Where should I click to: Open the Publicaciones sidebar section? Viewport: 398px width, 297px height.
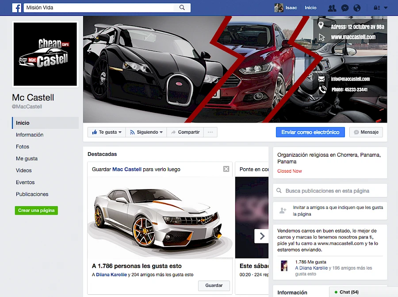[x=32, y=194]
